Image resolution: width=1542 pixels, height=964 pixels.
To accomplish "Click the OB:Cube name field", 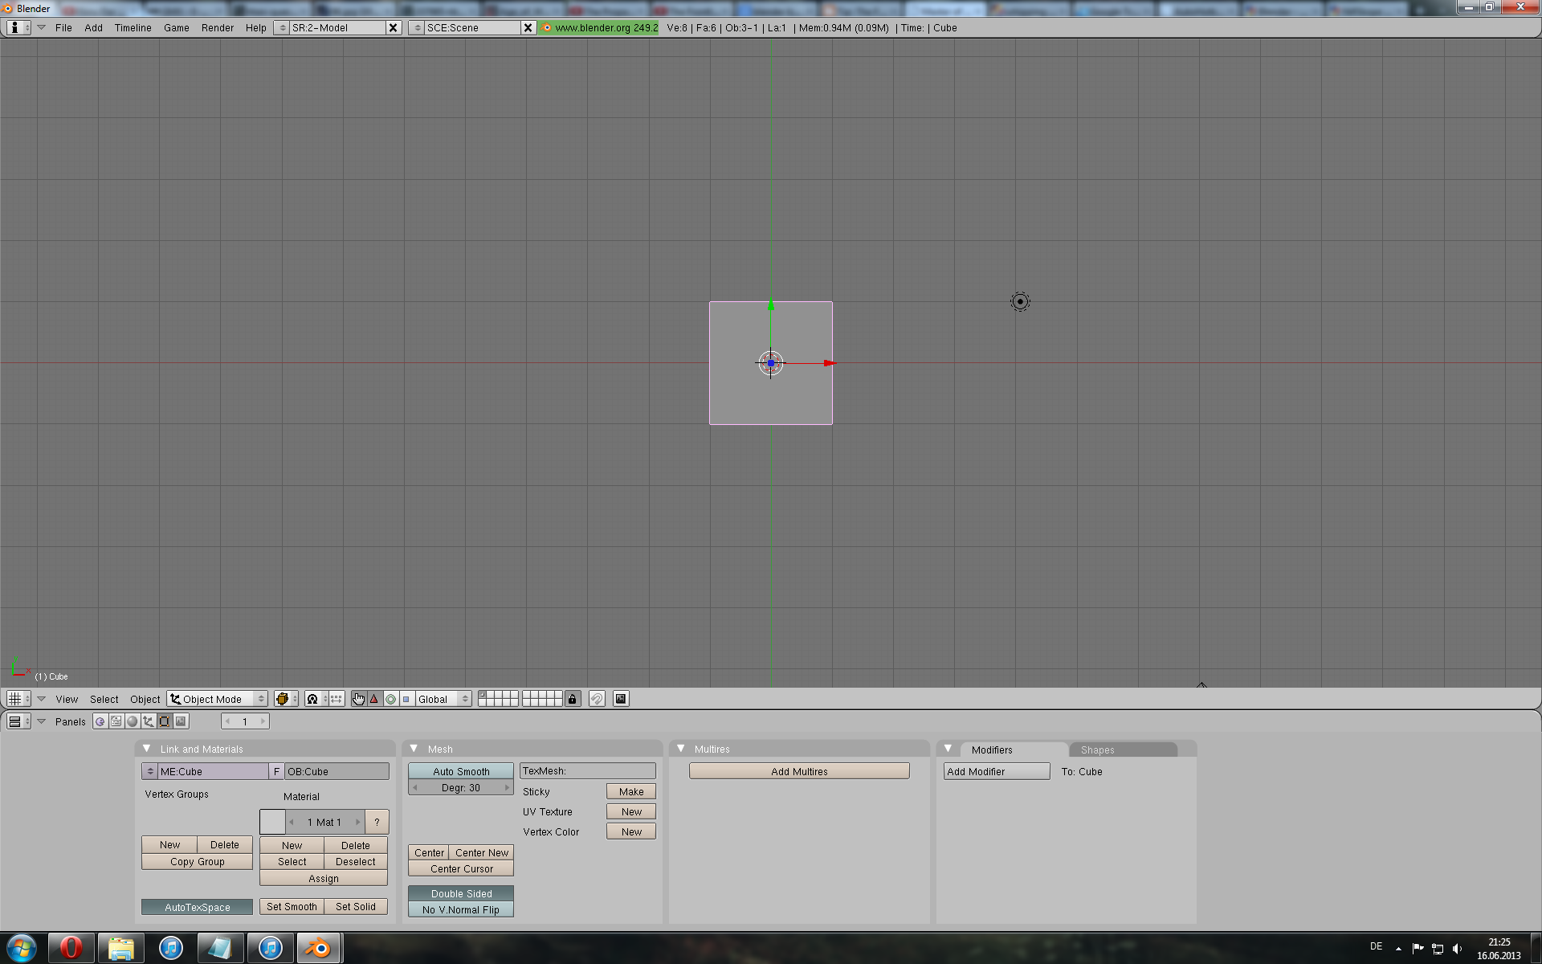I will [x=337, y=771].
